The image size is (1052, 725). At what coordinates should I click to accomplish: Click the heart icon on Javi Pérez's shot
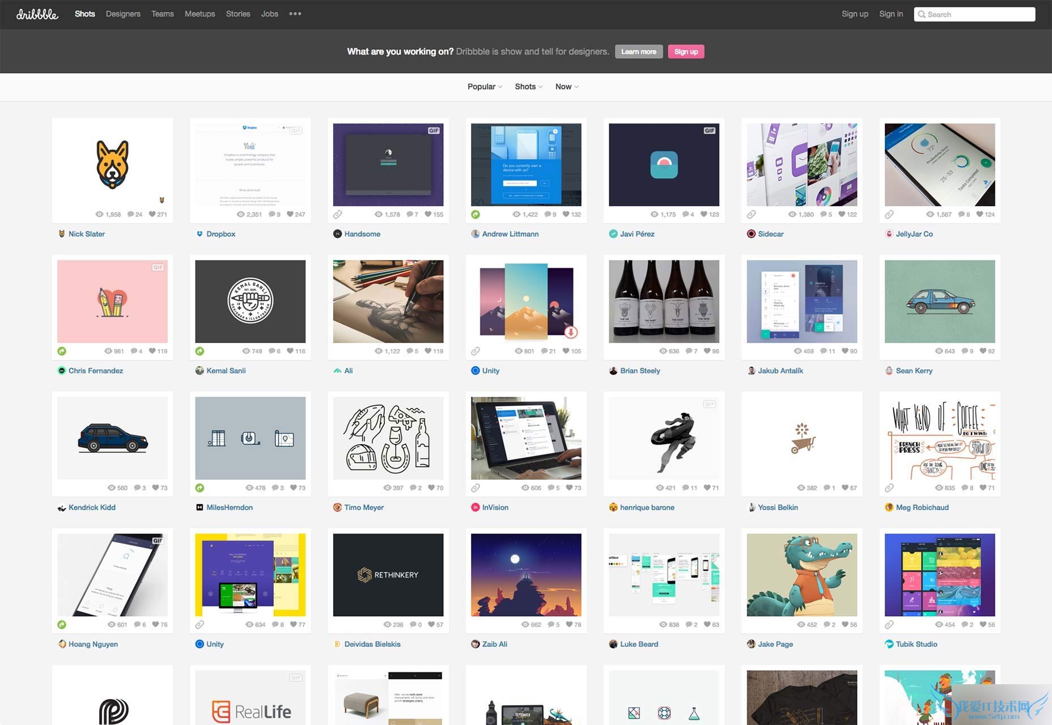click(704, 215)
